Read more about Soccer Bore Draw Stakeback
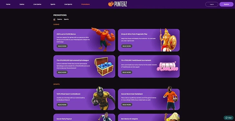This screenshot has width=235, height=121. pyautogui.click(x=127, y=105)
